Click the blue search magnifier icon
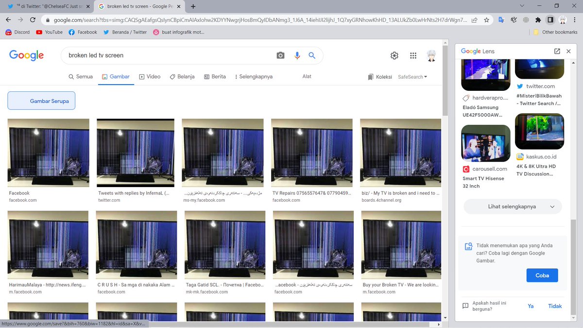This screenshot has height=328, width=583. (x=312, y=55)
